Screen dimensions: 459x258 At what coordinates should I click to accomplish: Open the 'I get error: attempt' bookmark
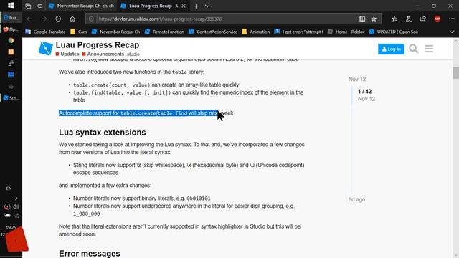(x=298, y=32)
